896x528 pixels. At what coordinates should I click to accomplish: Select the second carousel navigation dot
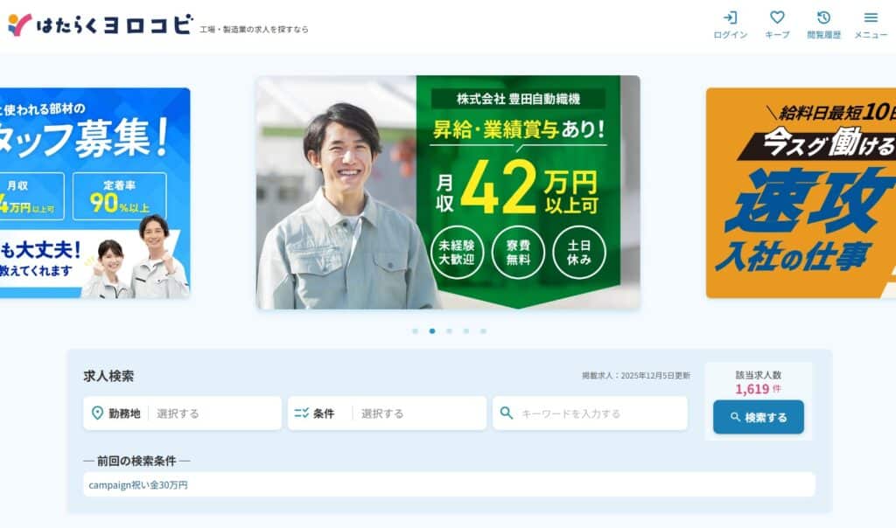(430, 331)
